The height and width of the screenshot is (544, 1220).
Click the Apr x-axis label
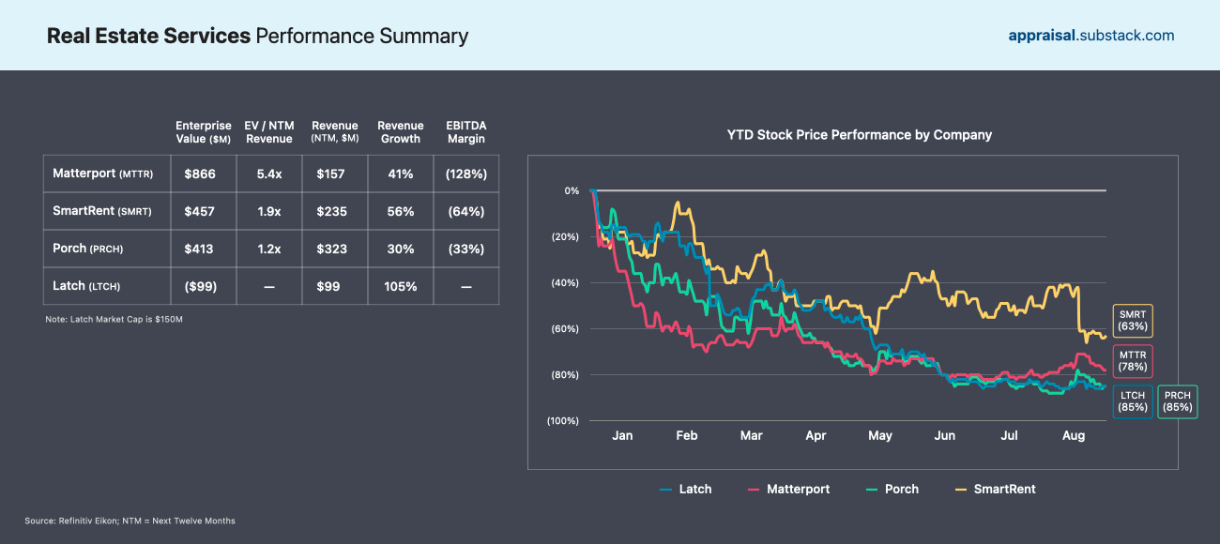(x=816, y=436)
